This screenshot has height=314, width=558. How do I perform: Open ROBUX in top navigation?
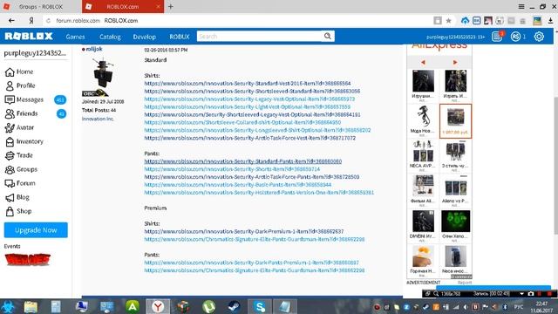[x=180, y=37]
